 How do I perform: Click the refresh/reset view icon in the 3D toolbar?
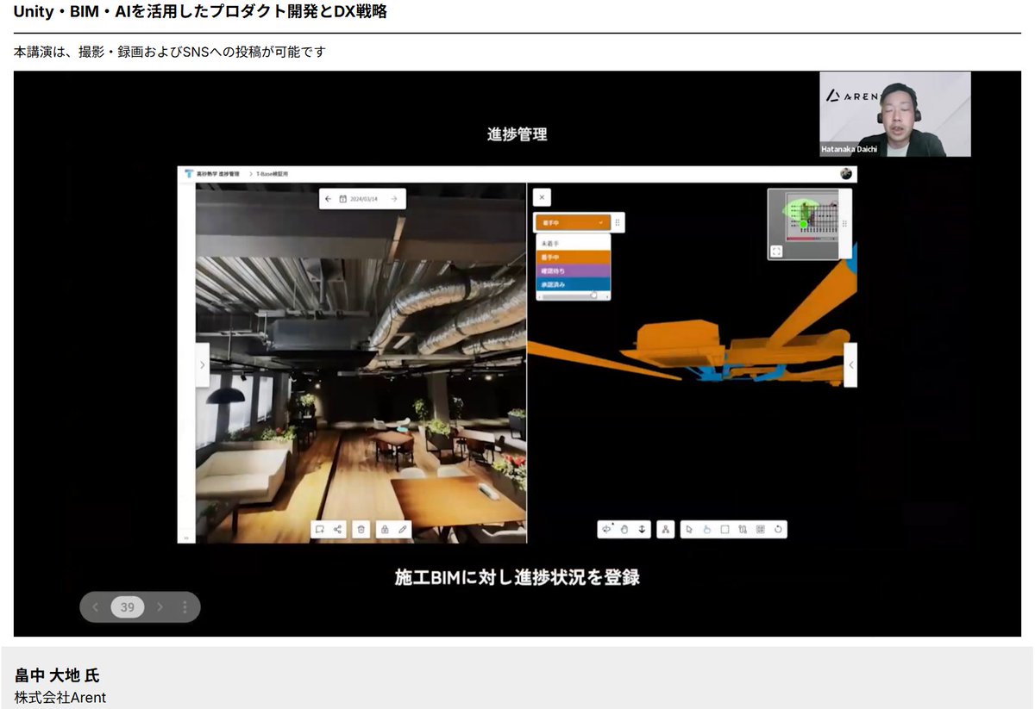coord(777,529)
